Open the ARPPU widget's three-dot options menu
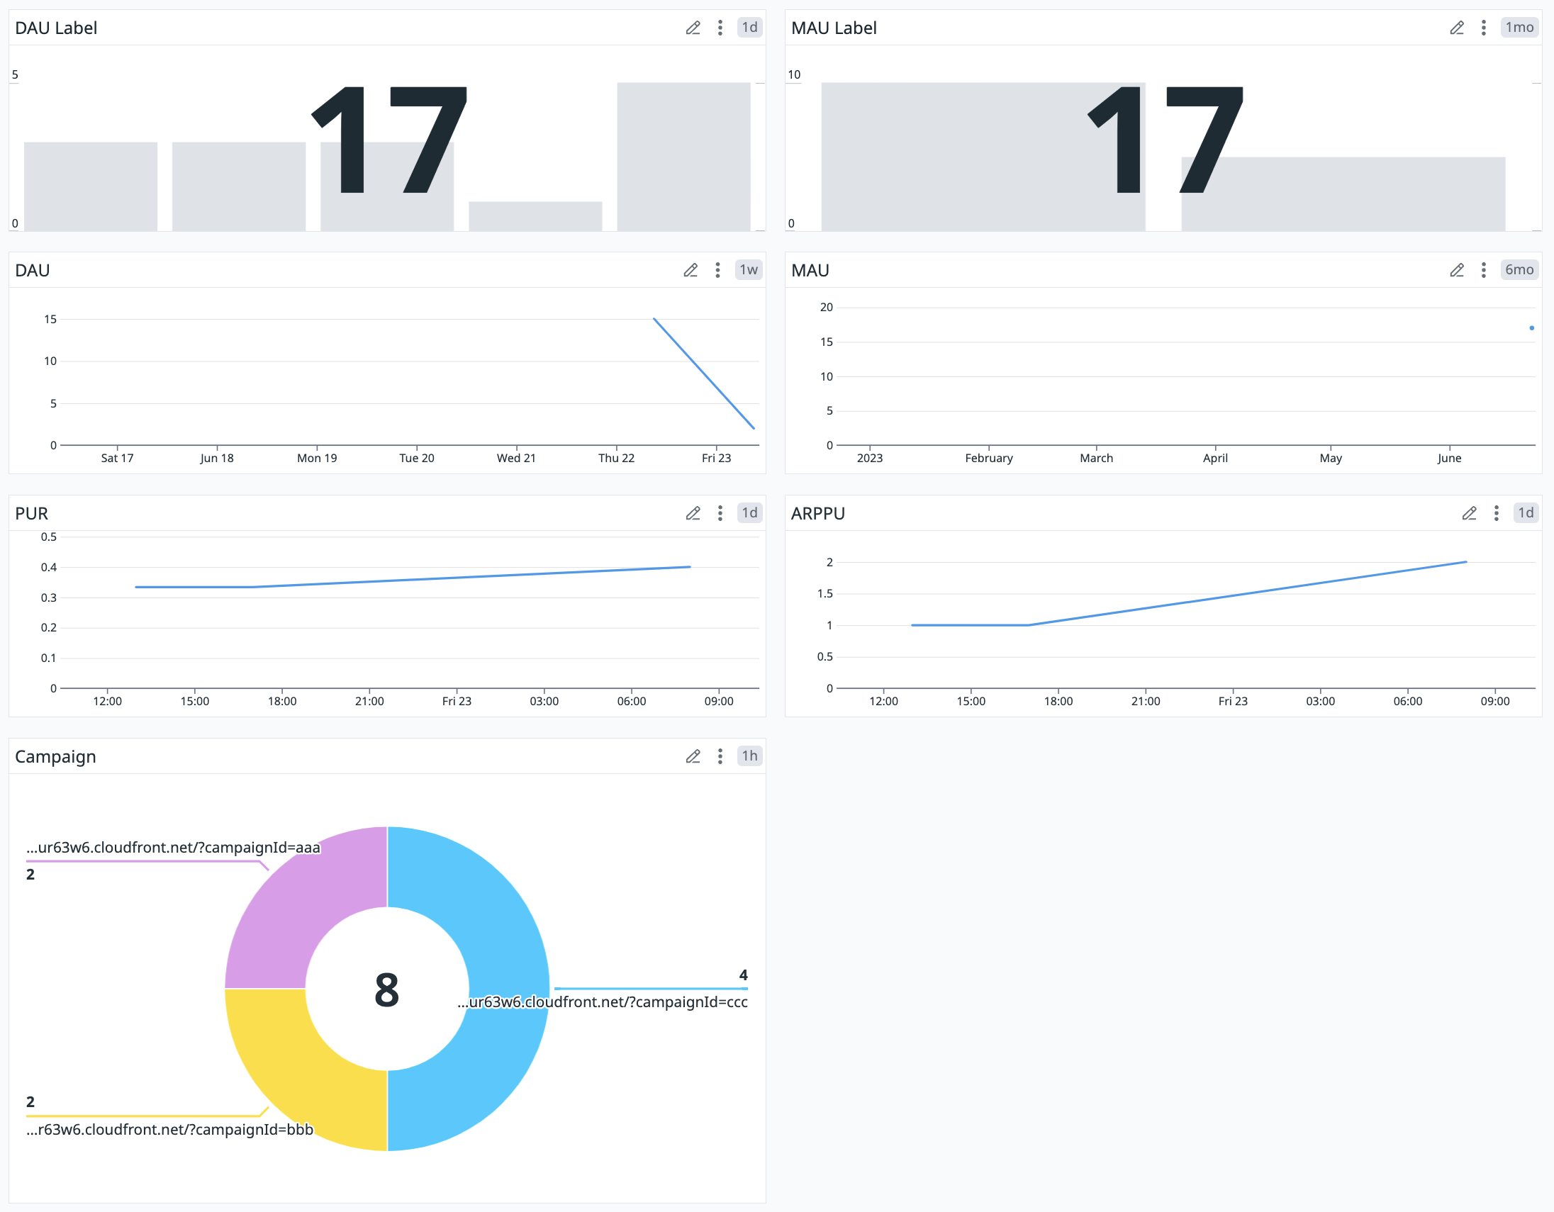The height and width of the screenshot is (1212, 1554). coord(1496,514)
